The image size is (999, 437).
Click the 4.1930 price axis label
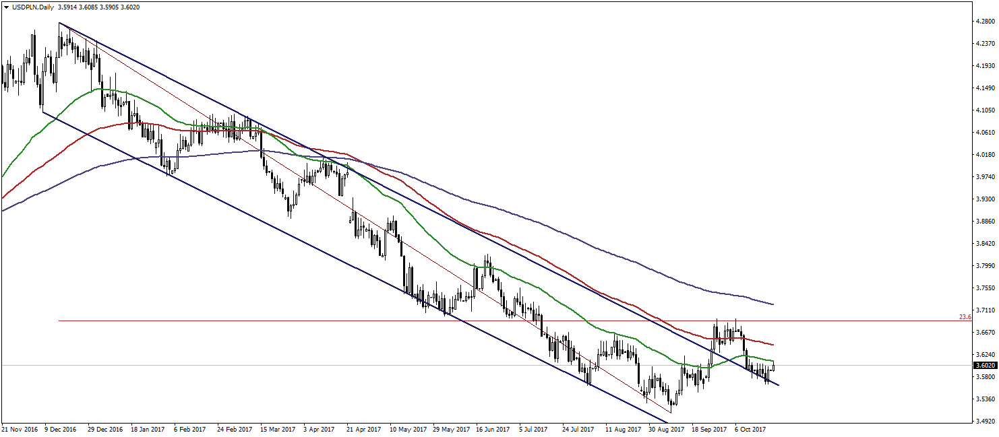(985, 66)
